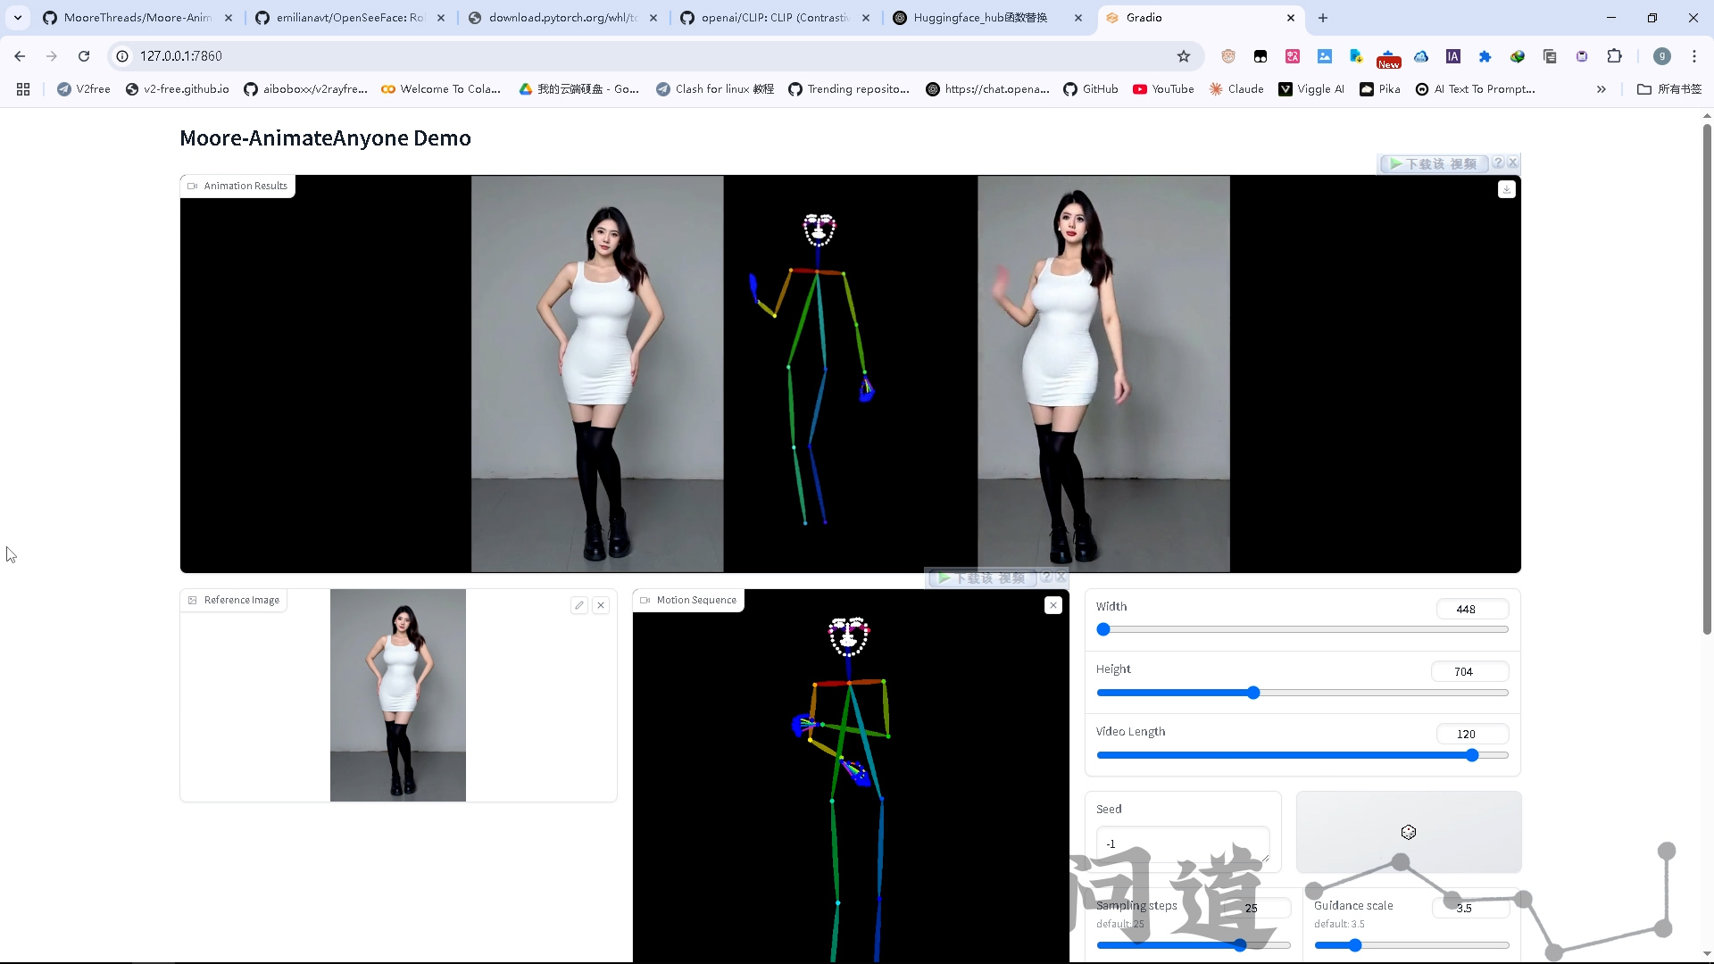Switch to the openai/CLIP tab
This screenshot has height=964, width=1714.
773,18
